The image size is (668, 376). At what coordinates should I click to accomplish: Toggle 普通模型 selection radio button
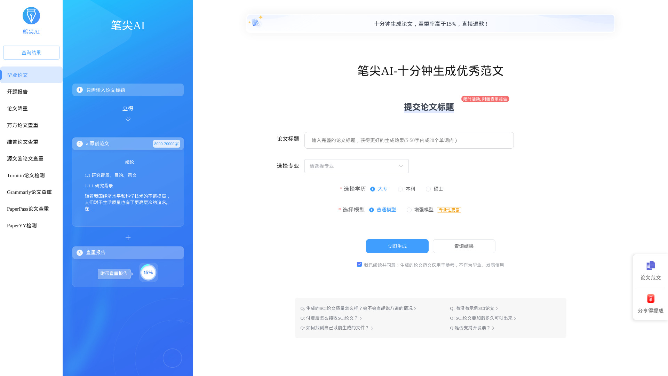tap(372, 210)
